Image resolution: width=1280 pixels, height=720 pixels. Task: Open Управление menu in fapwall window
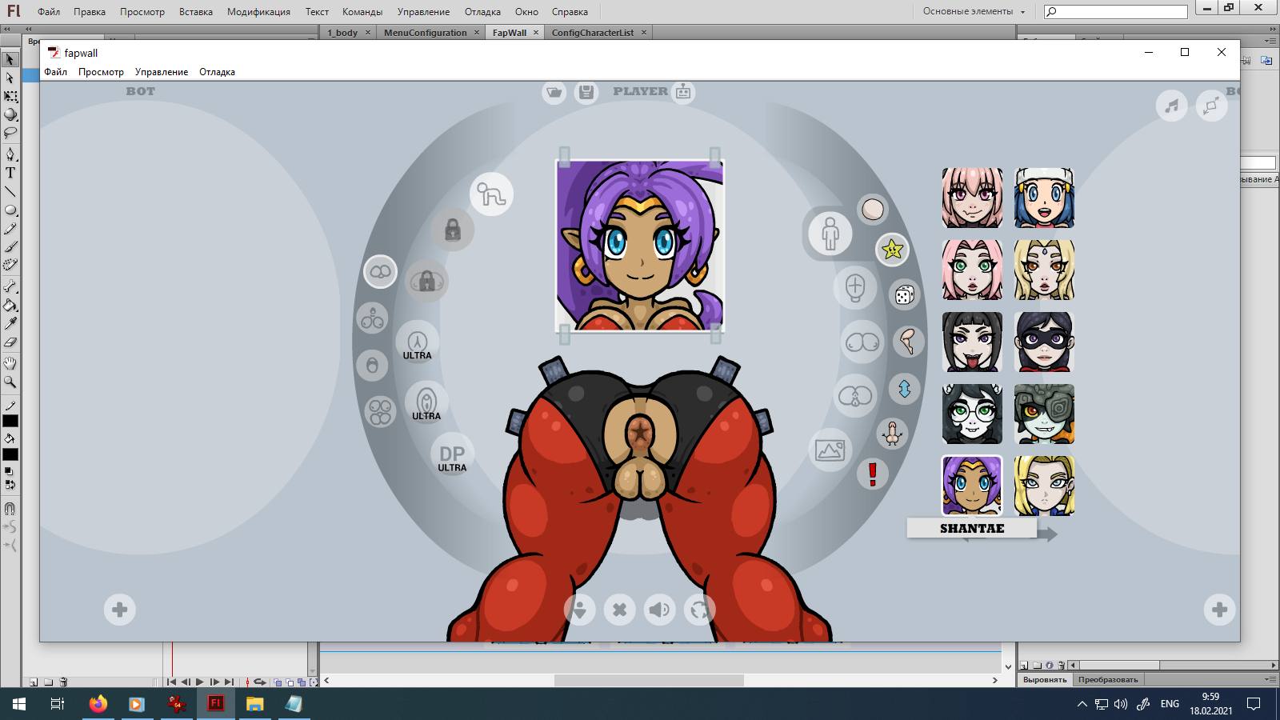[162, 72]
